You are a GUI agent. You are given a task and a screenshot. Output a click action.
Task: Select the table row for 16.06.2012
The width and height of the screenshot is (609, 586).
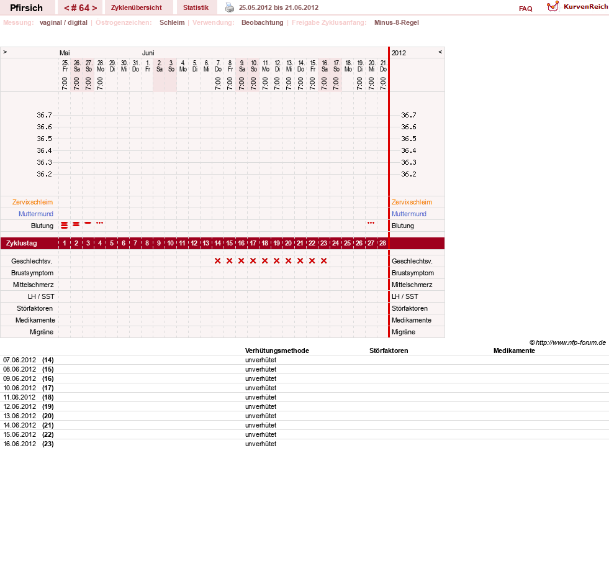click(304, 444)
